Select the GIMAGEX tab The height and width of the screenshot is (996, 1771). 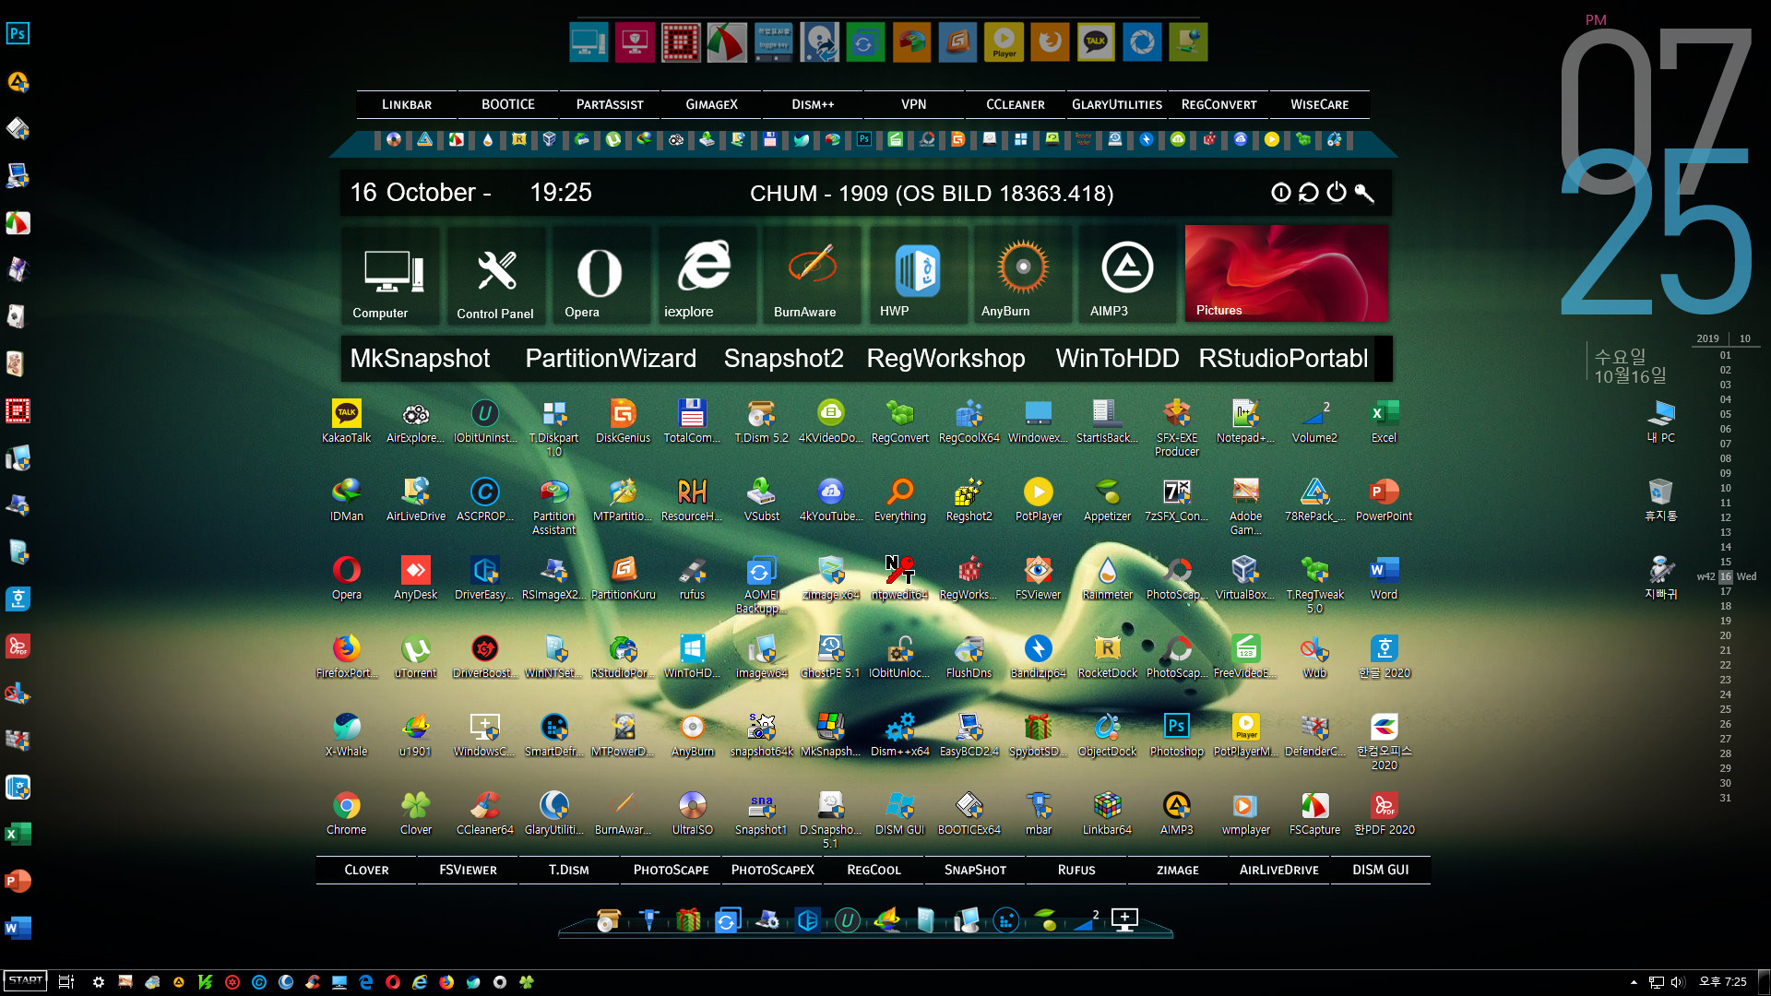[x=711, y=104]
